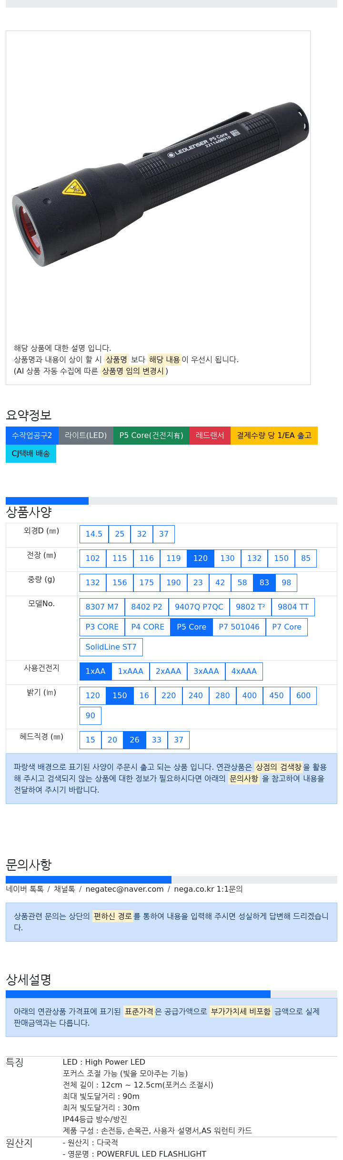Image resolution: width=343 pixels, height=1160 pixels.
Task: Choose model 8307 M7
Action: tap(102, 607)
